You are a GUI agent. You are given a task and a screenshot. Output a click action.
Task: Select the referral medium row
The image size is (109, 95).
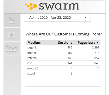pos(63,58)
